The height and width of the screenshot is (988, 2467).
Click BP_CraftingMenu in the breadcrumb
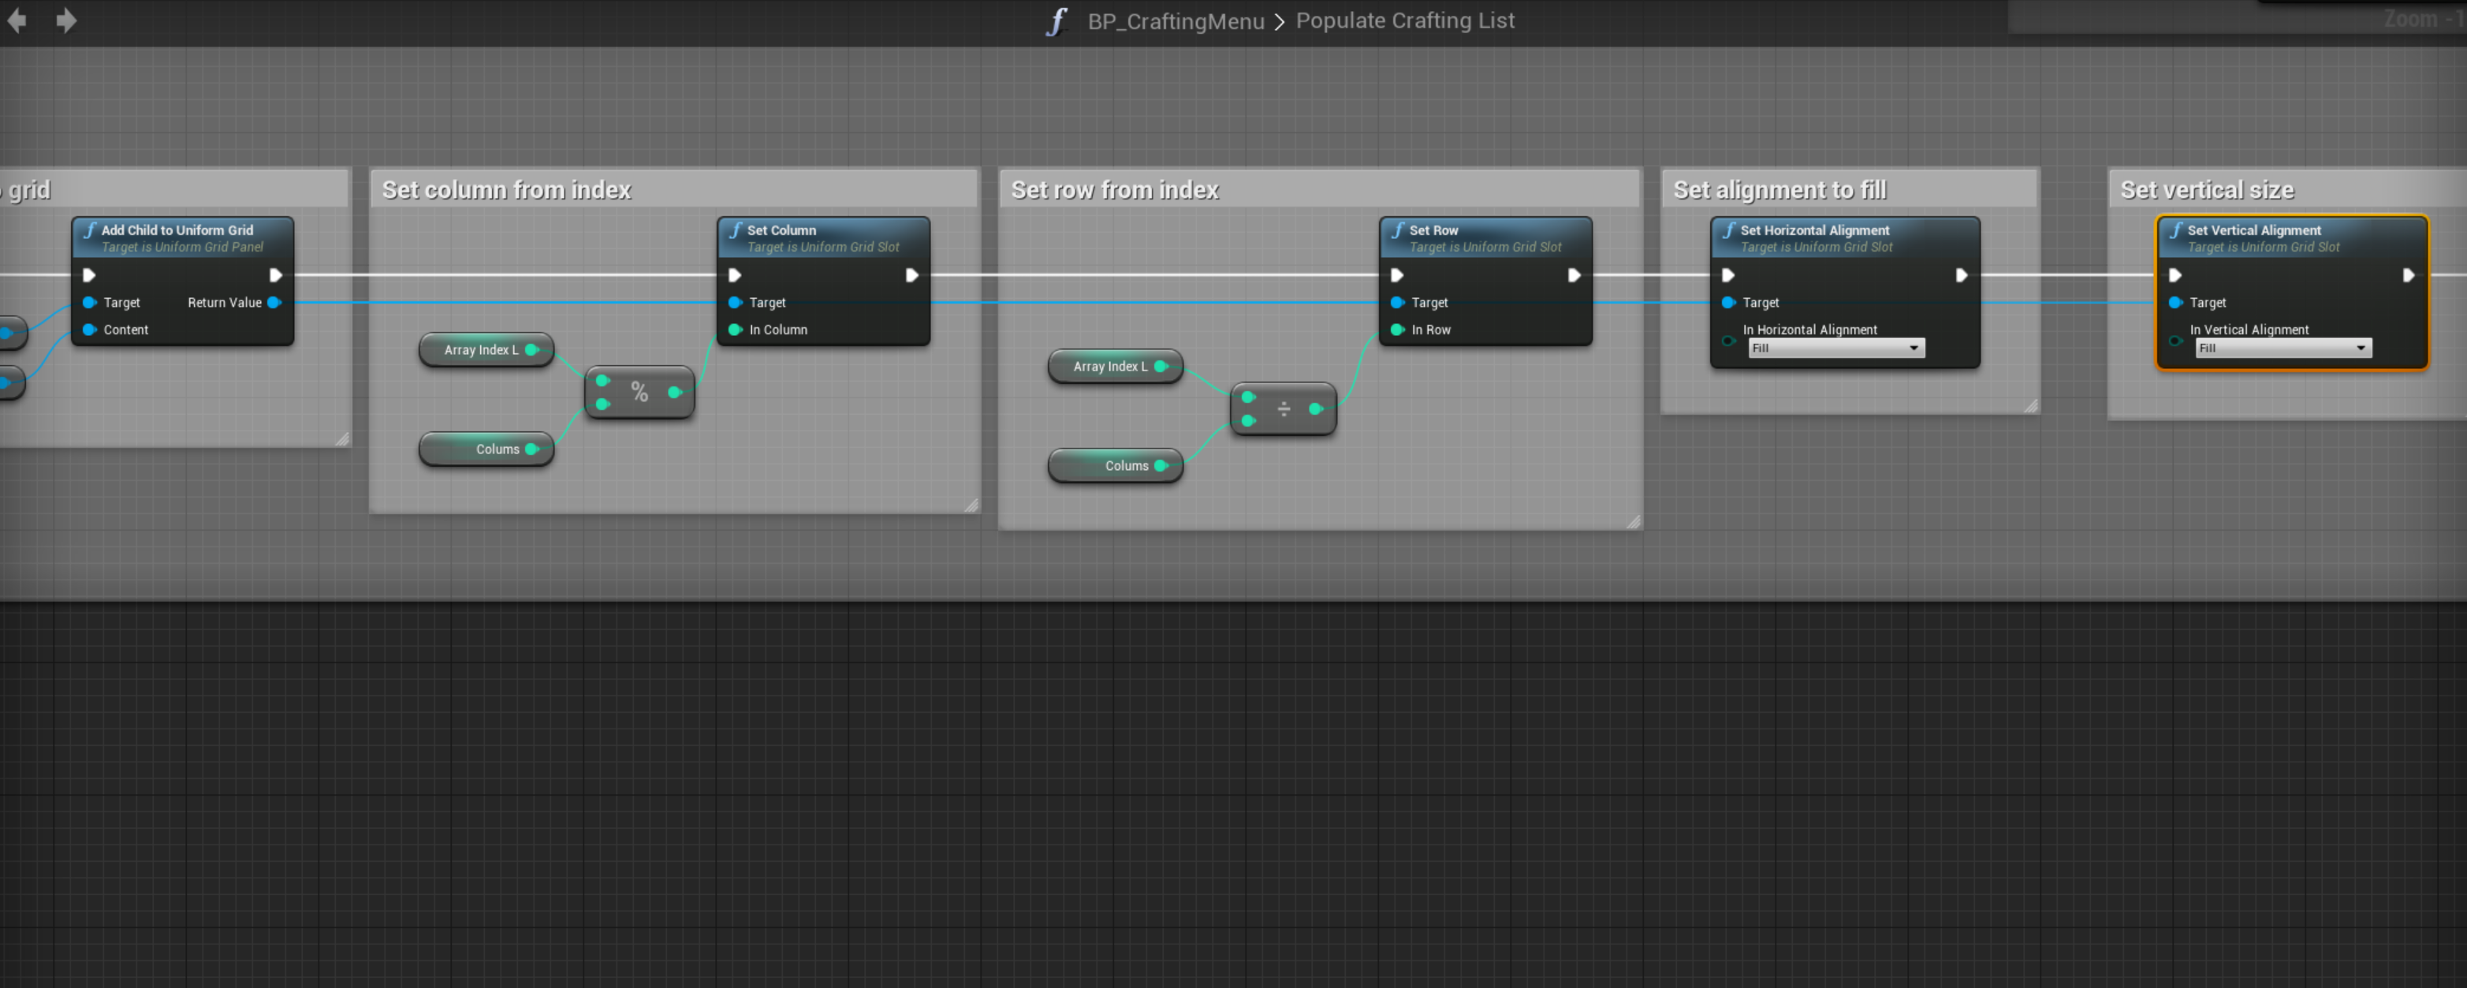1175,21
